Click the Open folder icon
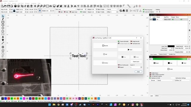This screenshot has width=191, height=107. [x=5, y=6]
